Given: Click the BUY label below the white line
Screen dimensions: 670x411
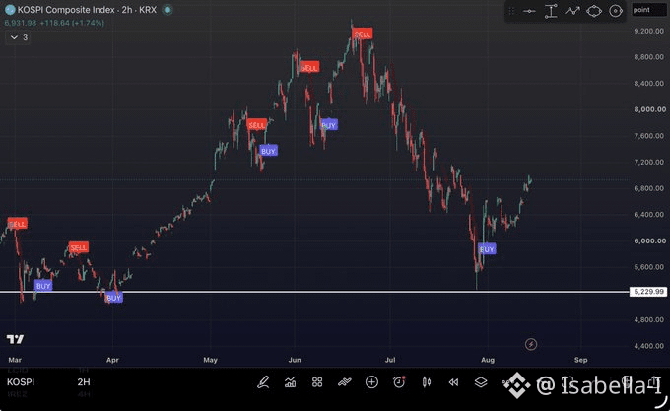Looking at the screenshot, I should click(113, 298).
